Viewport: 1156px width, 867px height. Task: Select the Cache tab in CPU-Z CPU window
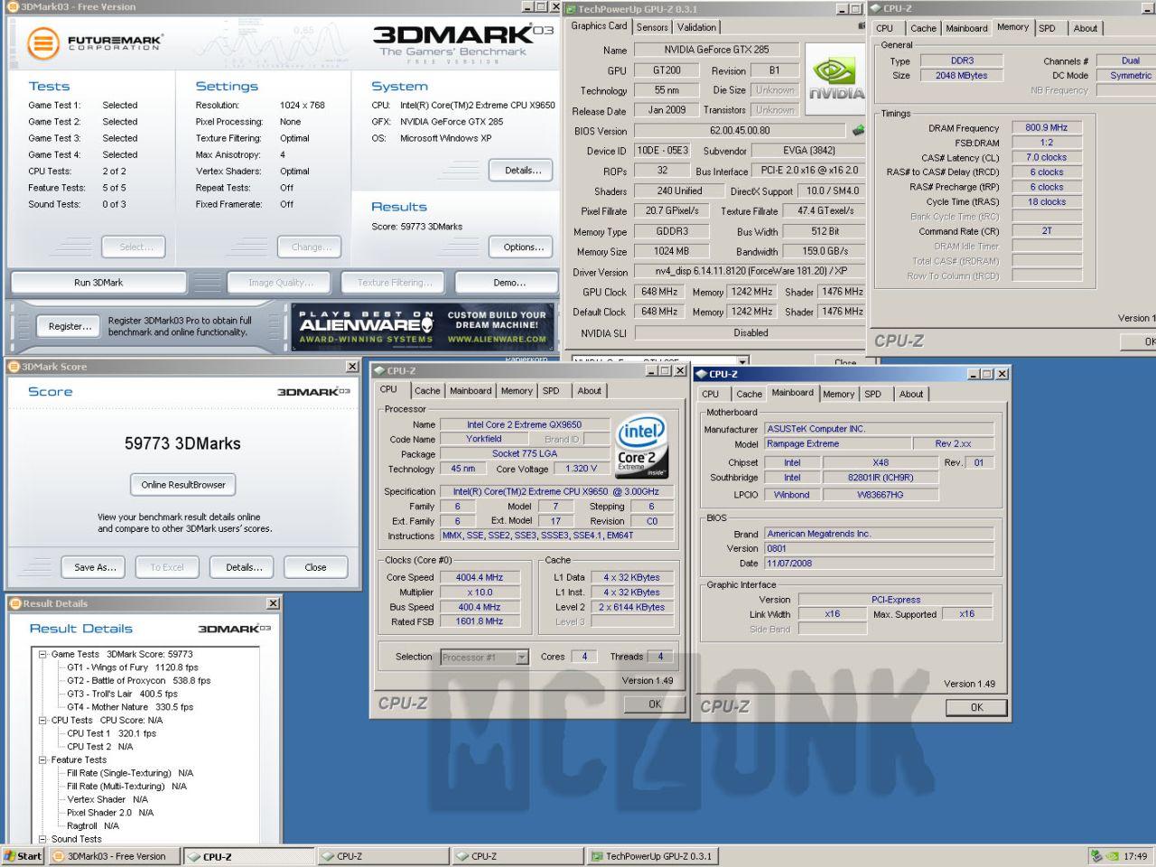pyautogui.click(x=427, y=391)
